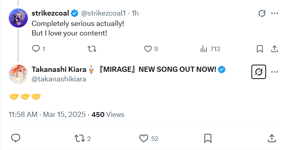Image resolution: width=284 pixels, height=150 pixels.
Task: Share strikezcoal's reply
Action: (274, 49)
